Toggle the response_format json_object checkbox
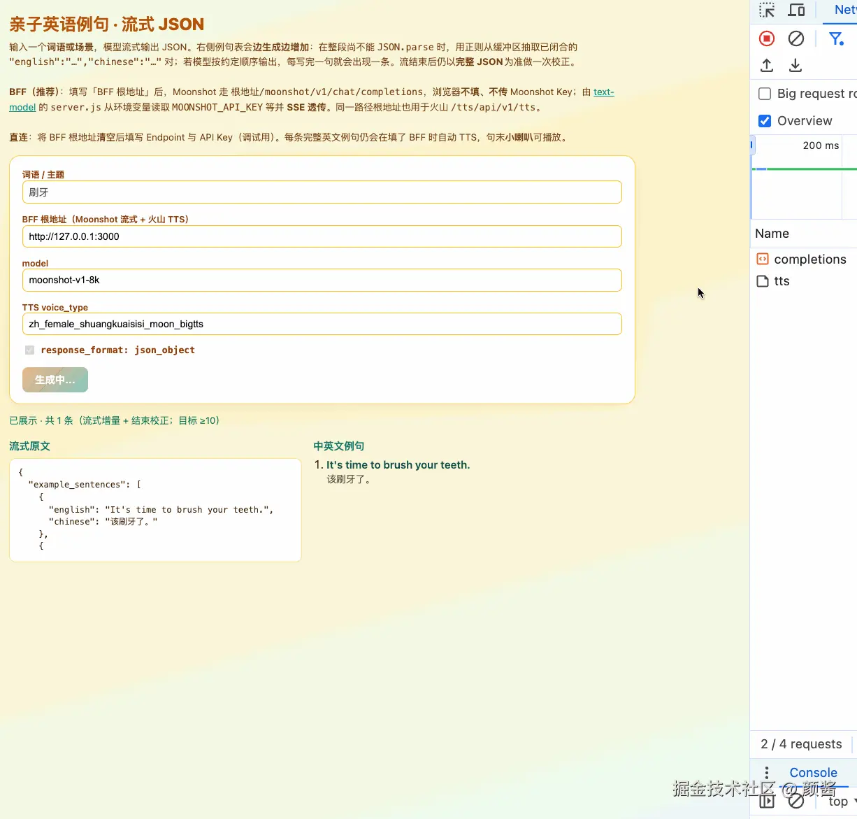 [x=29, y=350]
